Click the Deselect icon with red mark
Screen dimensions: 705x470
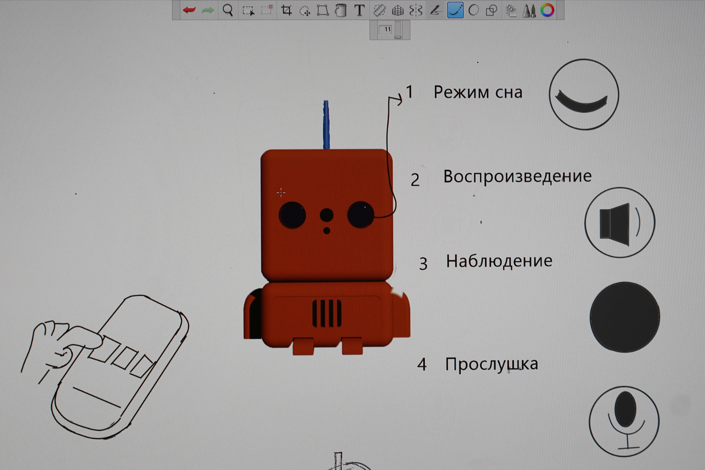point(267,10)
